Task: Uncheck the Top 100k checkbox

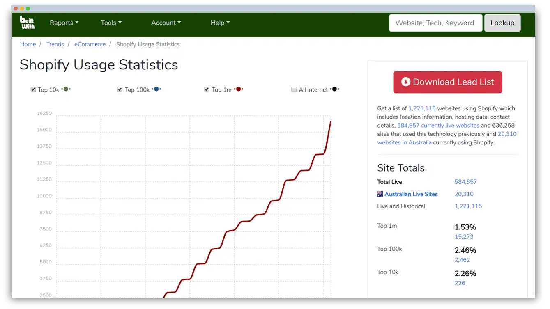Action: pyautogui.click(x=120, y=89)
